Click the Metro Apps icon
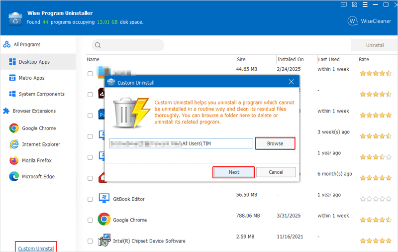The height and width of the screenshot is (252, 398). (12, 78)
